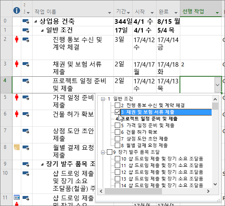Select predecessor cell showing 2 in row 3
The image size is (225, 206).
201,68
